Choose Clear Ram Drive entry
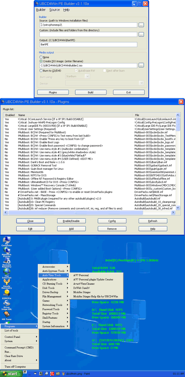185x377 pixels. click(x=19, y=356)
